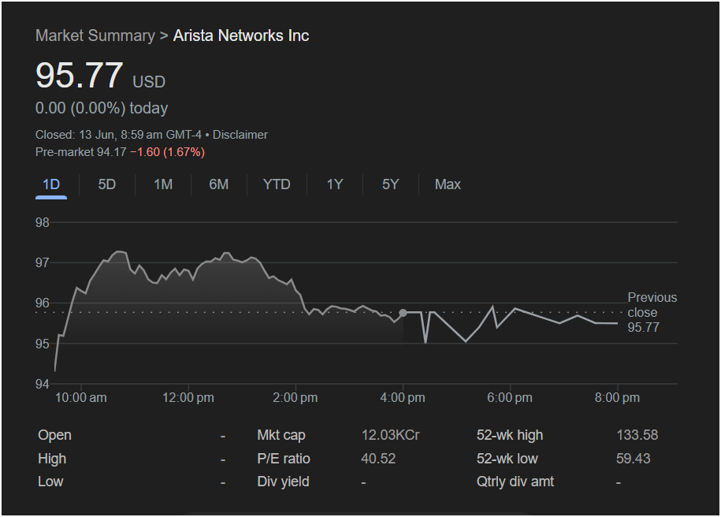Click the 4:00 pm axis label
The width and height of the screenshot is (721, 517).
(403, 398)
